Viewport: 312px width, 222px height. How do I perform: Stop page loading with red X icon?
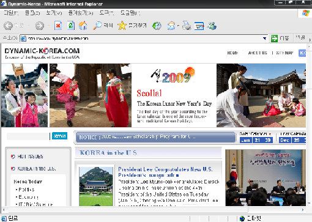[58, 26]
